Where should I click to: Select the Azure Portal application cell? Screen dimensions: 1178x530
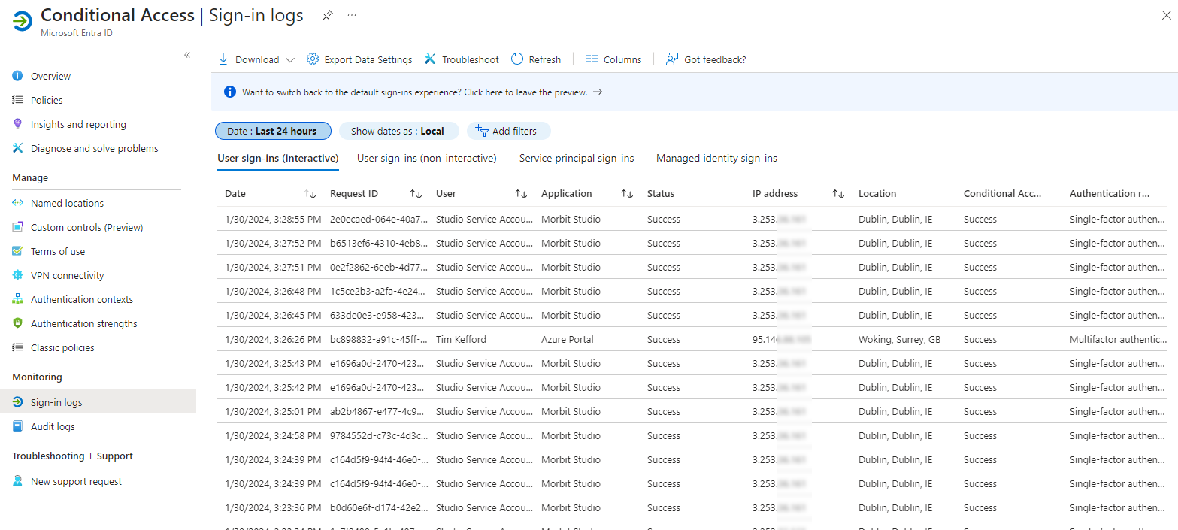coord(568,340)
